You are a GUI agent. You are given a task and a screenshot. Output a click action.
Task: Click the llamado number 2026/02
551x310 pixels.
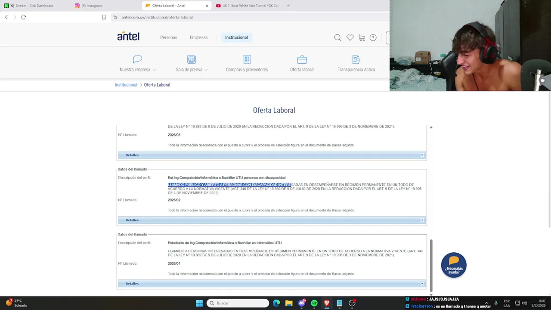point(174,200)
